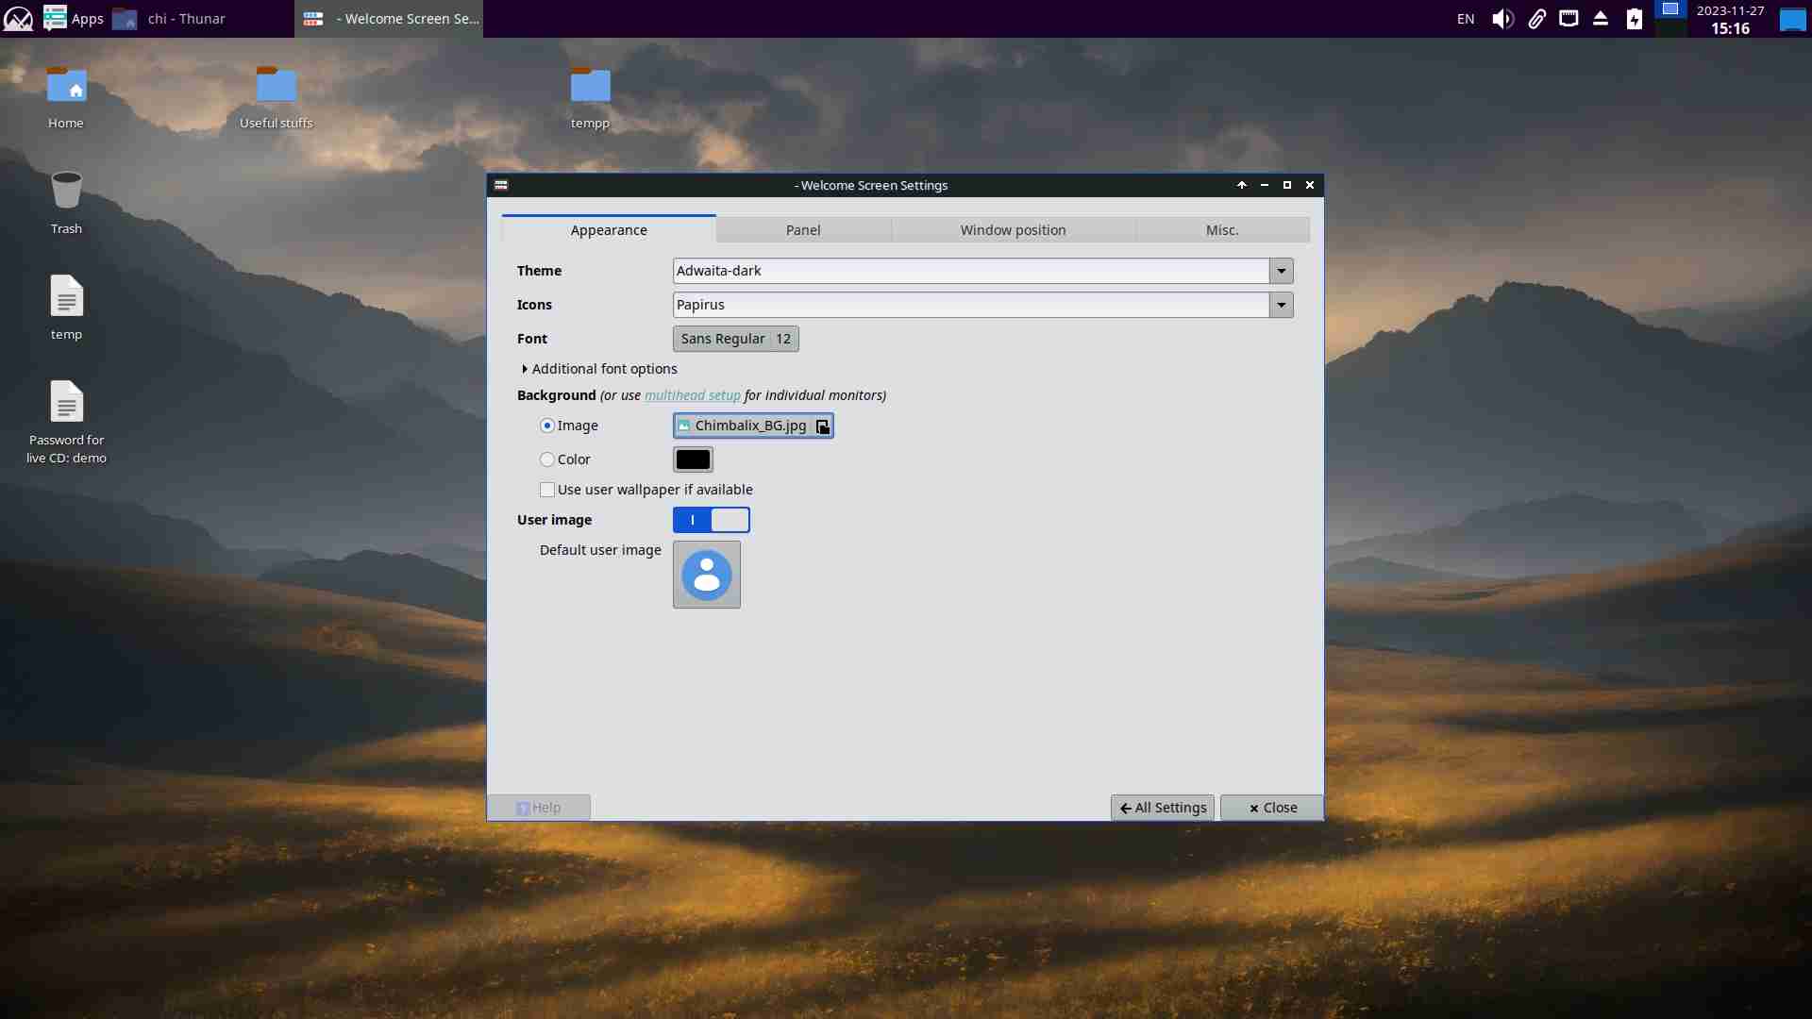1812x1019 pixels.
Task: Open the Home folder desktop icon
Action: point(66,88)
